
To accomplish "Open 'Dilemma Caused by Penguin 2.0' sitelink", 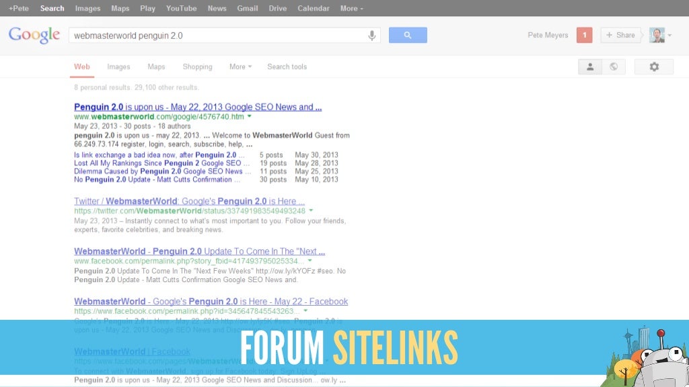I will [162, 171].
